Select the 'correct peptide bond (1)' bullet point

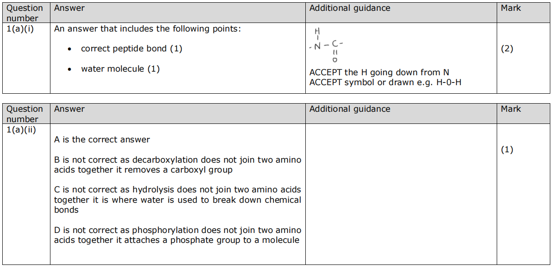click(x=131, y=49)
